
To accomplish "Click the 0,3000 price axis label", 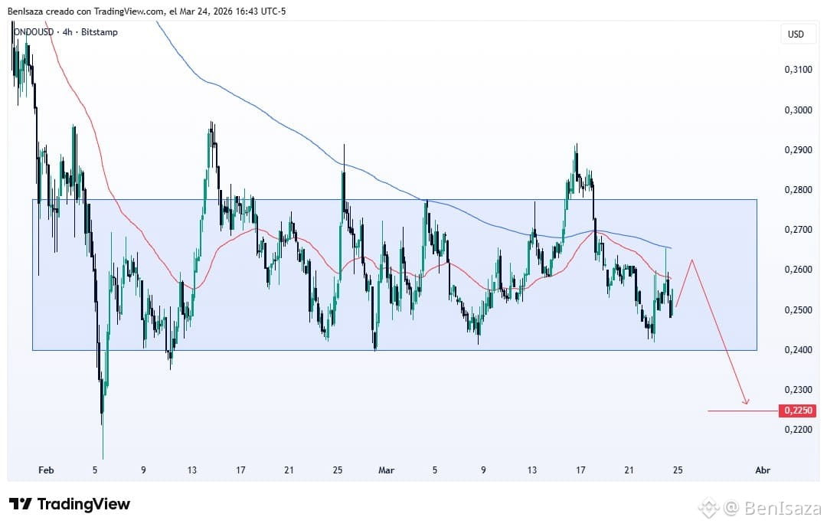I will pos(799,110).
